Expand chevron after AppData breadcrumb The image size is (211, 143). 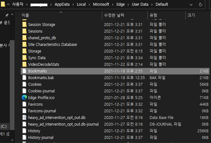pyautogui.click(x=73, y=4)
